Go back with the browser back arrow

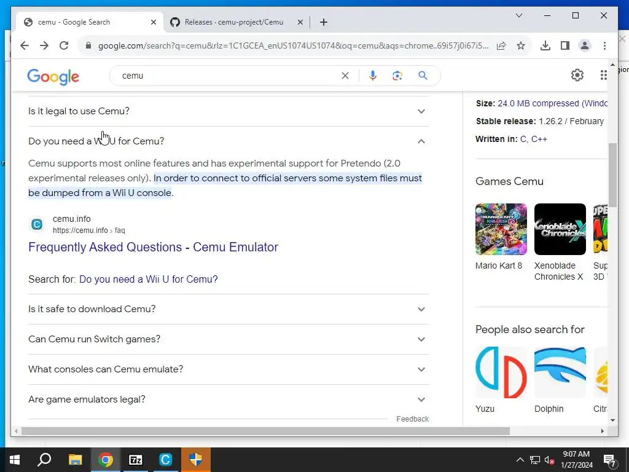click(x=25, y=45)
